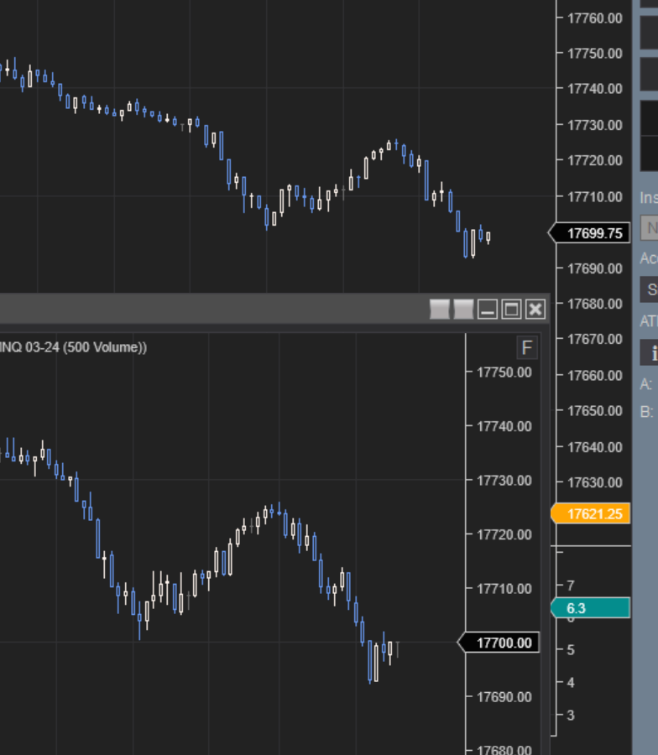Open the Account dropdown starting with S
Image resolution: width=658 pixels, height=755 pixels.
click(x=649, y=290)
